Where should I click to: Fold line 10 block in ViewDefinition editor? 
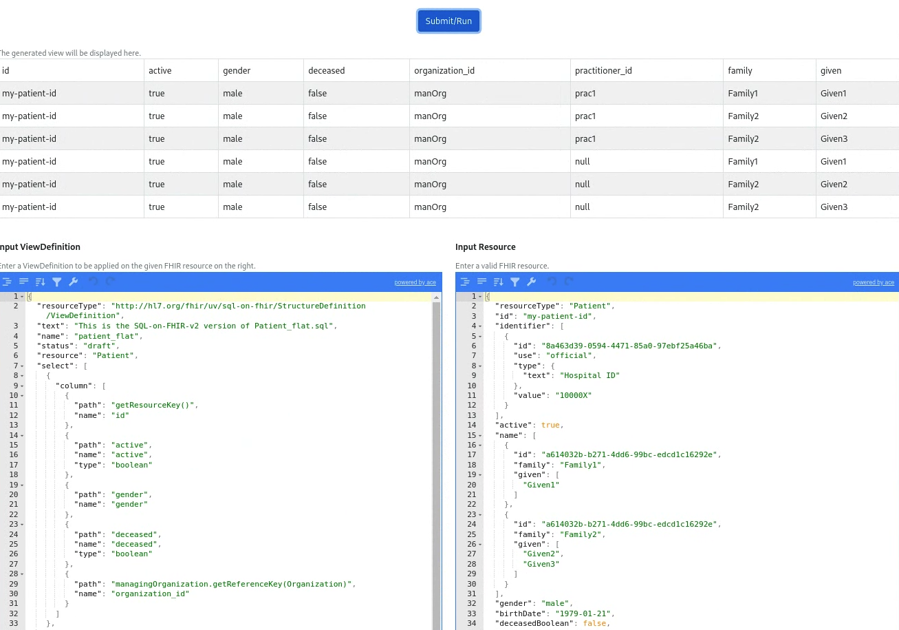[x=22, y=395]
